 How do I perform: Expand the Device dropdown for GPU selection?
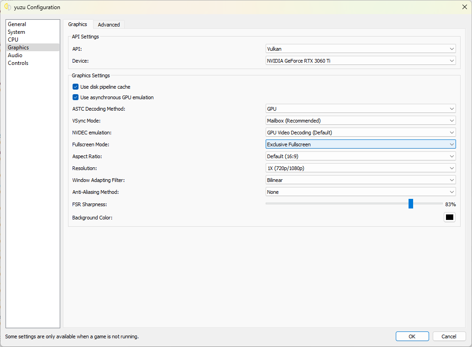pyautogui.click(x=360, y=61)
